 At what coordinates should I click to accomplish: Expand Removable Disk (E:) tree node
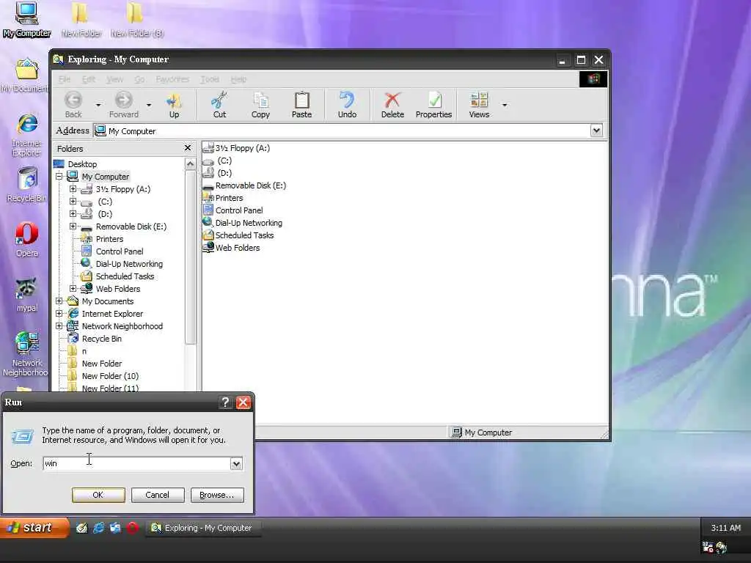[73, 226]
